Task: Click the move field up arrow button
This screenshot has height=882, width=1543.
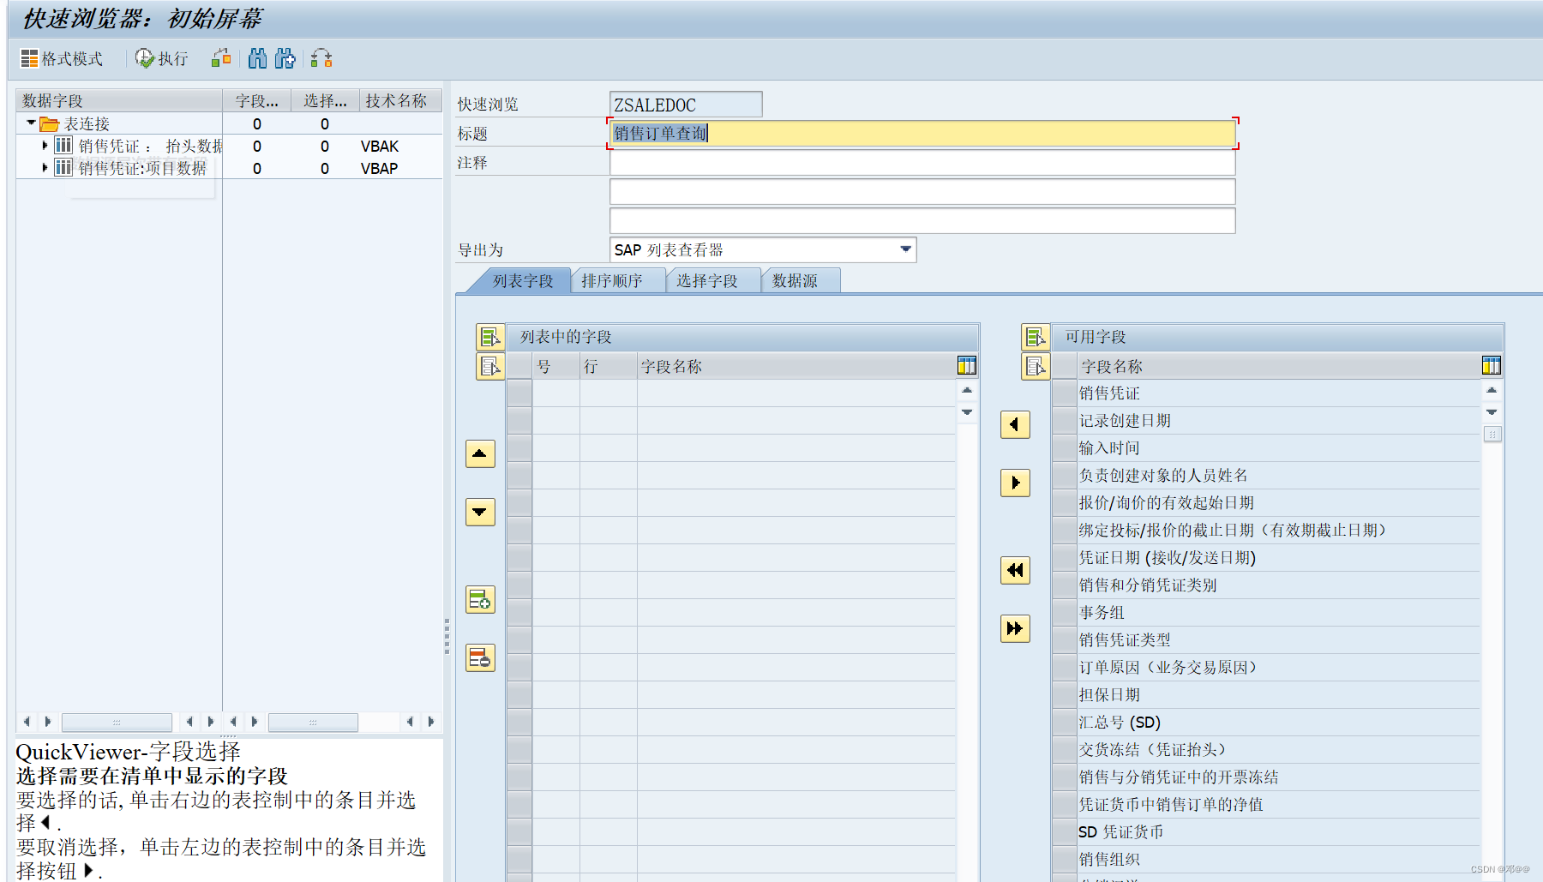Action: pyautogui.click(x=480, y=453)
